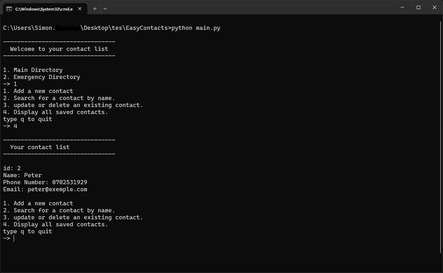Click the empty area below the prompt

[210, 256]
